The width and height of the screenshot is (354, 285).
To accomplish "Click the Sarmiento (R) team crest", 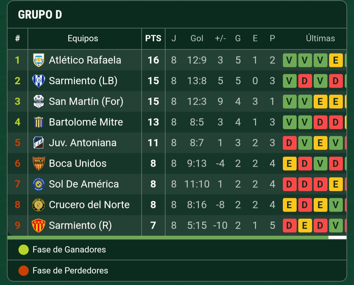I will tap(39, 225).
